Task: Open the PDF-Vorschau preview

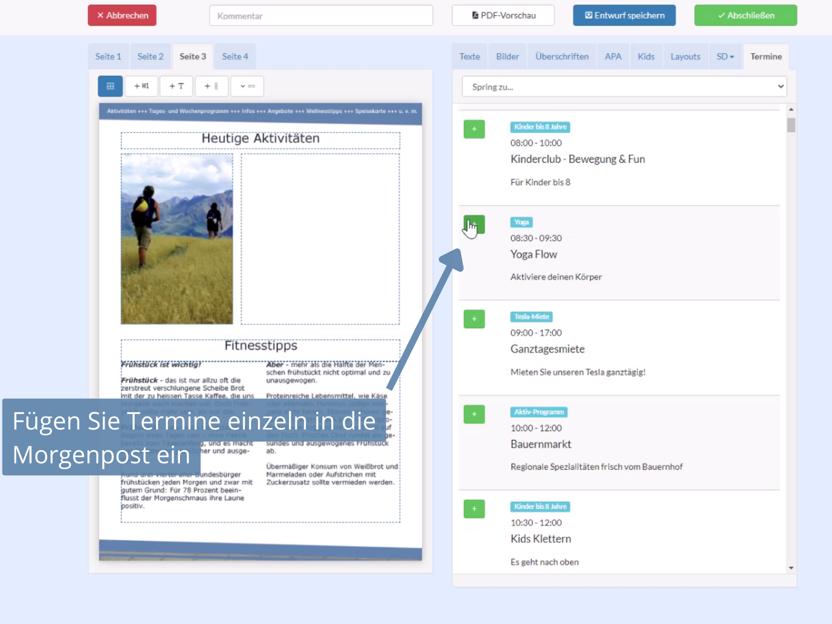Action: pyautogui.click(x=503, y=16)
